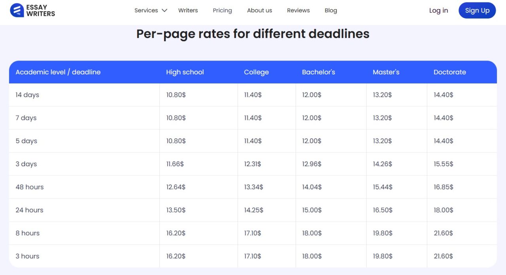Click the 11.66$ High school 3 days price
This screenshot has height=275, width=506.
pos(175,164)
